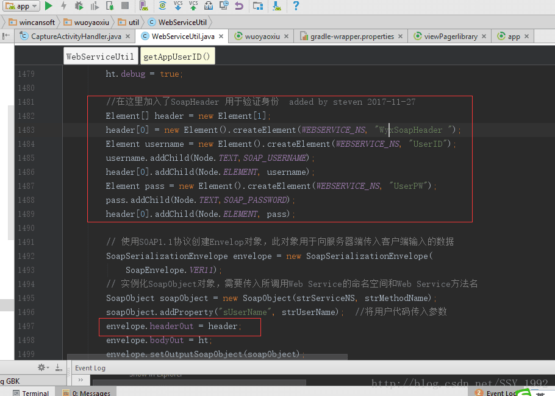The height and width of the screenshot is (396, 555).
Task: Click line number 1483 in gutter
Action: [27, 130]
